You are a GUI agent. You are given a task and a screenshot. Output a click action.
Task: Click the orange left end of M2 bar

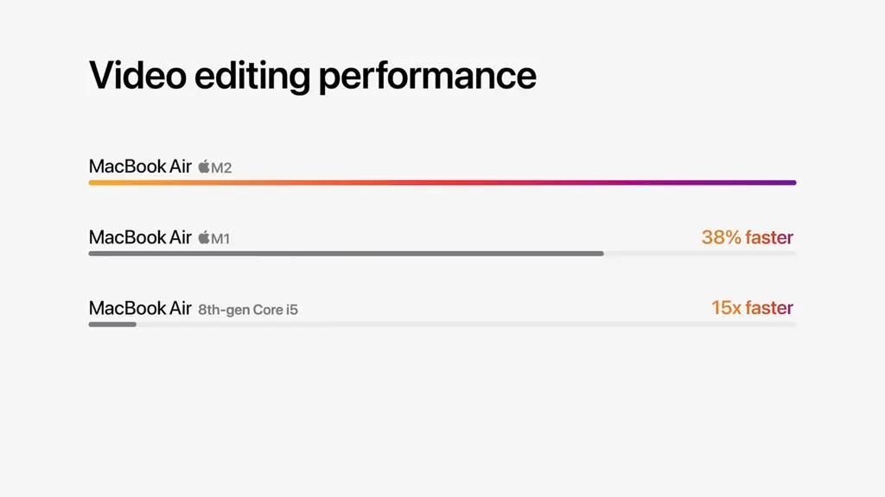tap(97, 183)
